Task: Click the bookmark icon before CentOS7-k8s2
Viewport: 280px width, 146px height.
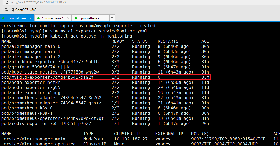Action: [13, 10]
